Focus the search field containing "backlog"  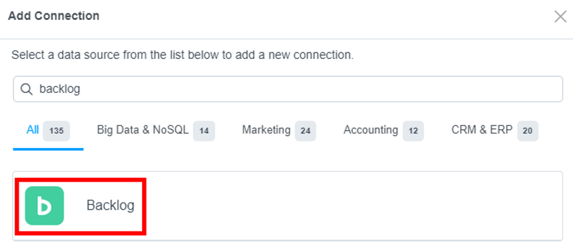coord(288,89)
